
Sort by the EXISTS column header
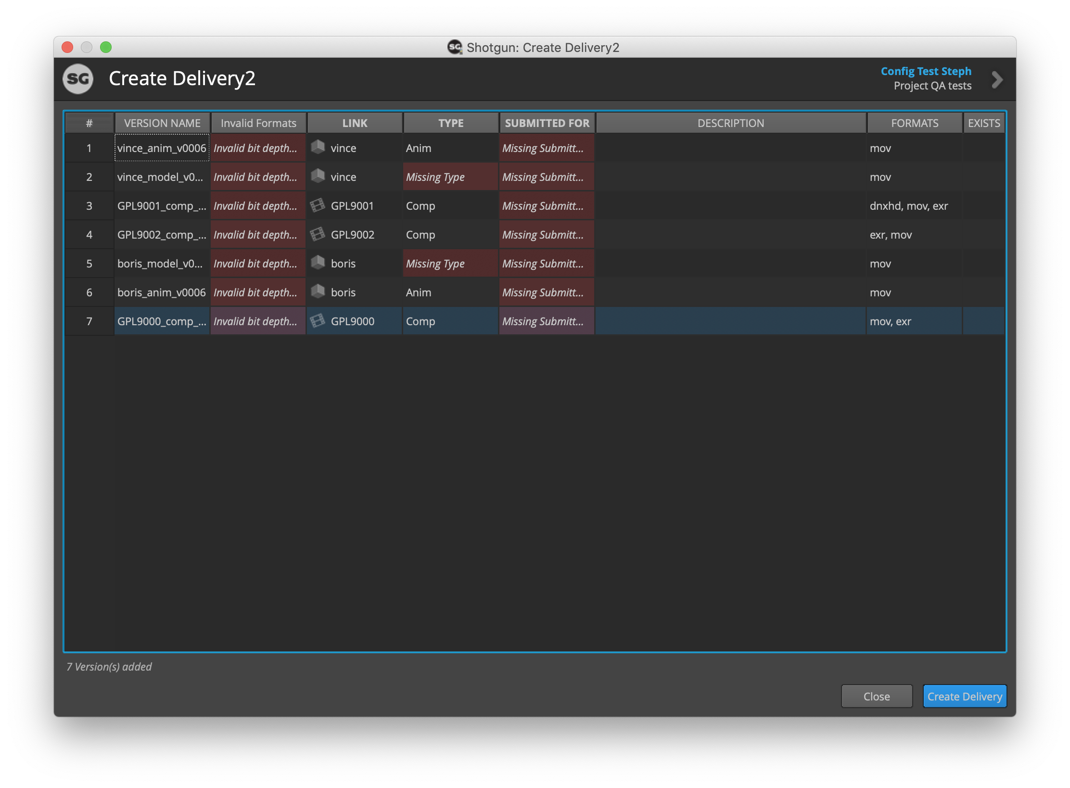[984, 123]
